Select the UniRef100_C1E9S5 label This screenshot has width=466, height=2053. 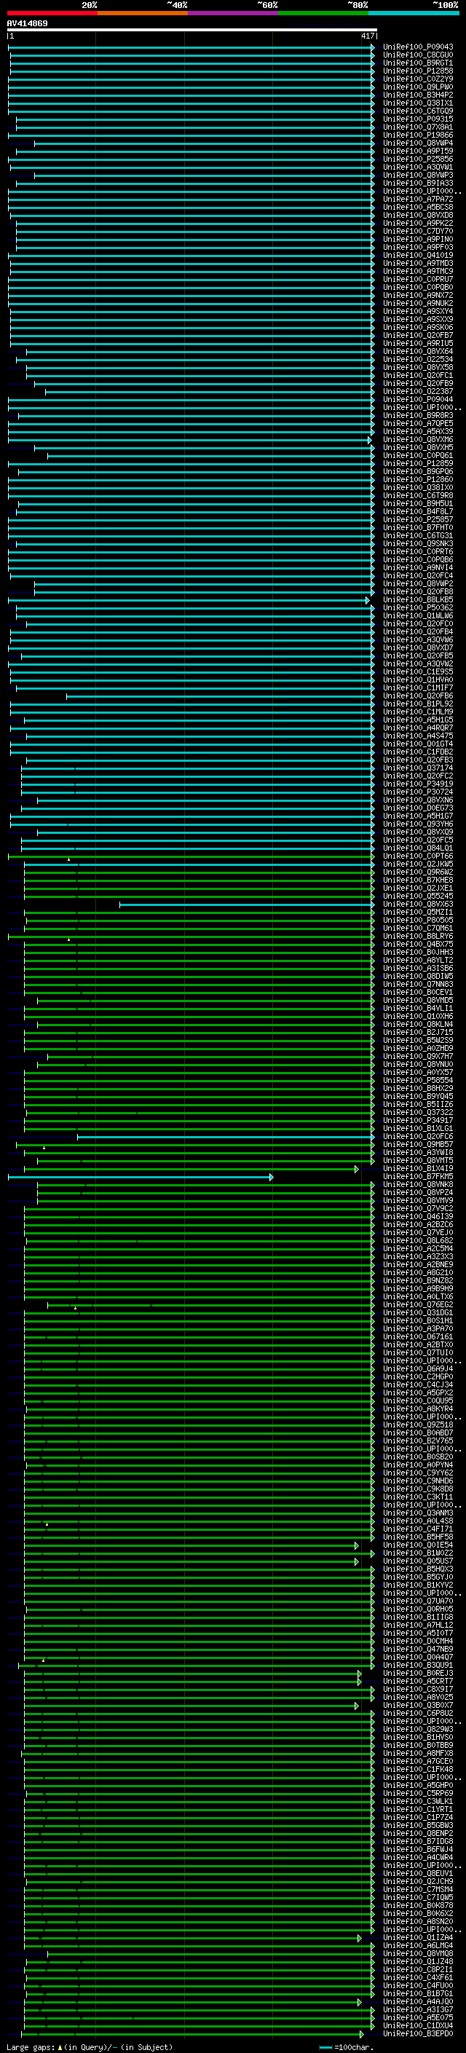pyautogui.click(x=418, y=672)
